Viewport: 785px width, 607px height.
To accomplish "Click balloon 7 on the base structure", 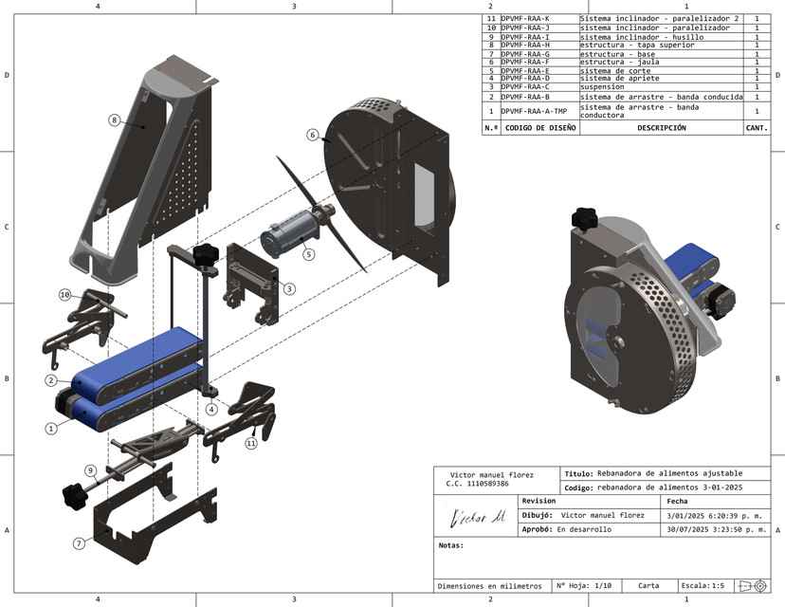I will click(x=78, y=543).
